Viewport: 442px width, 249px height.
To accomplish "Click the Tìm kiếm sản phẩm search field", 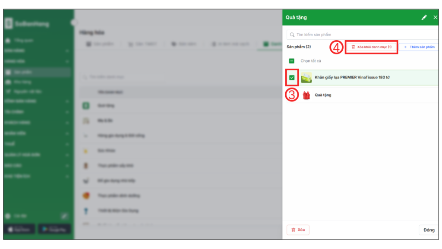I will 363,35.
